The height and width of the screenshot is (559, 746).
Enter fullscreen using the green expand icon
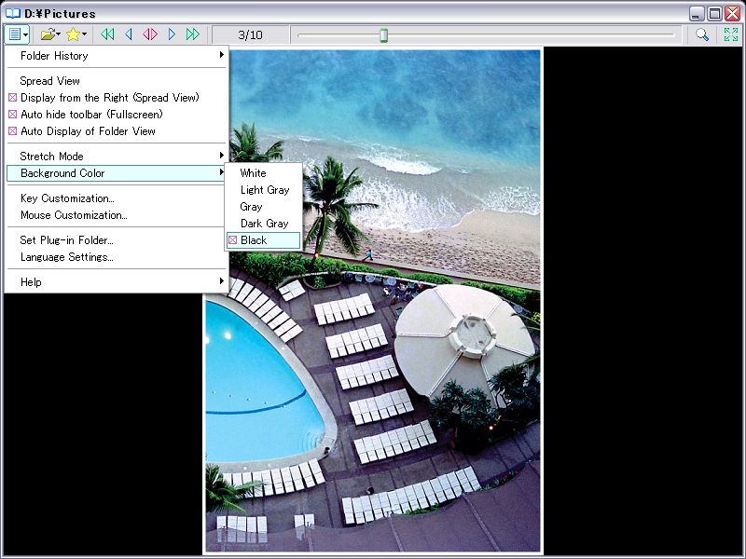730,34
